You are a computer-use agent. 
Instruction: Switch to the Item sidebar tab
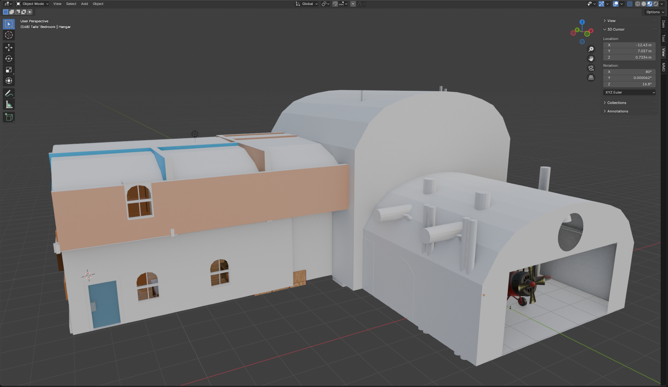click(x=664, y=24)
